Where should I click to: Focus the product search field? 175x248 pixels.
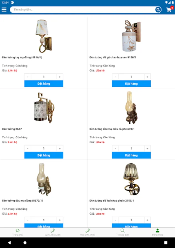tap(82, 10)
